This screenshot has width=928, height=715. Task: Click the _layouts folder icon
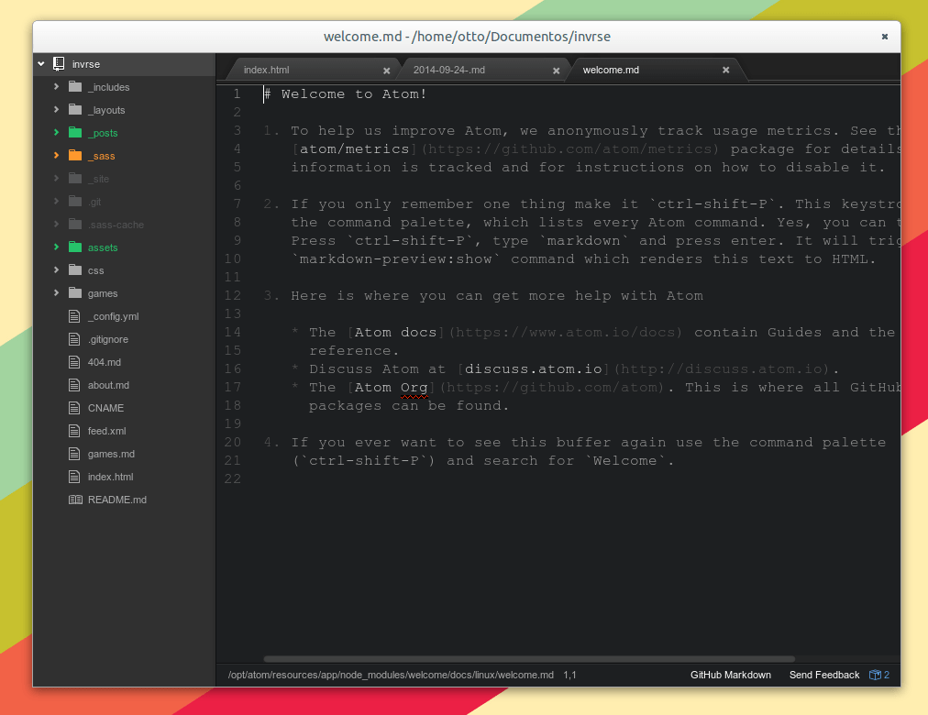(x=75, y=109)
